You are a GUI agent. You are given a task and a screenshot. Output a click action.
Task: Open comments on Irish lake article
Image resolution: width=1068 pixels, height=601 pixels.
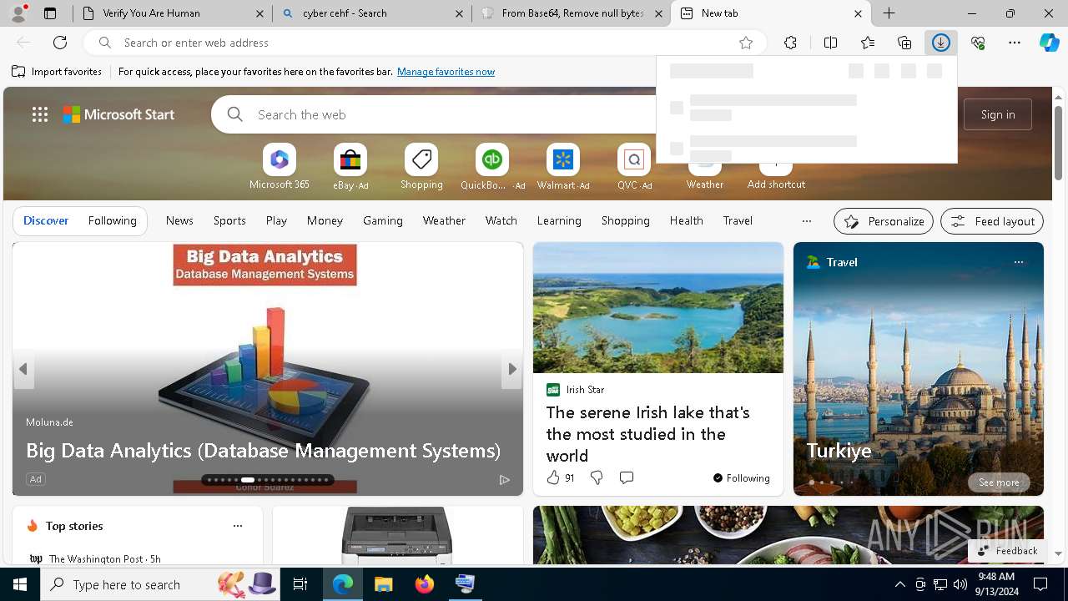point(627,477)
